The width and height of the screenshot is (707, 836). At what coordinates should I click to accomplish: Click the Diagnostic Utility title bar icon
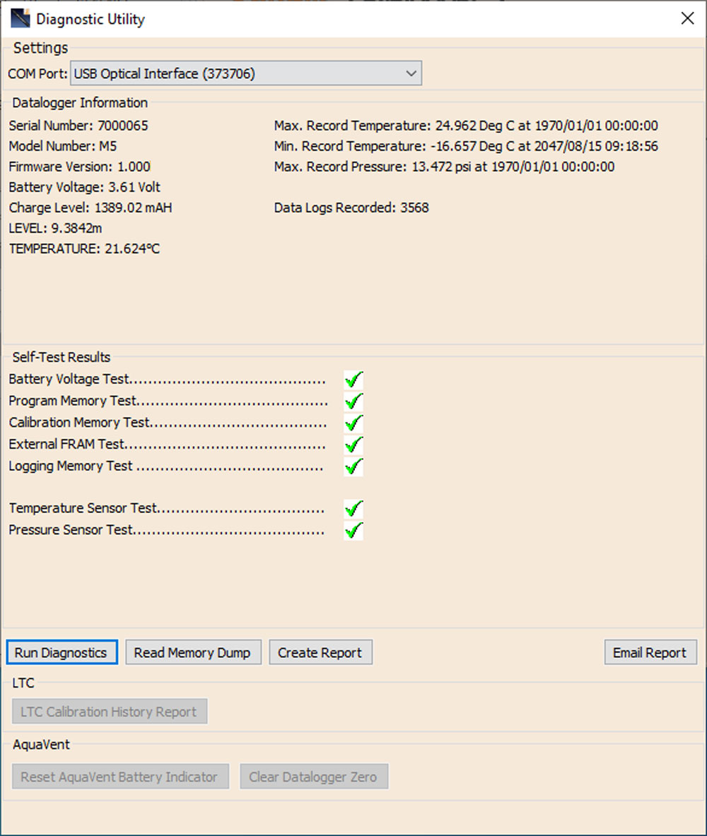tap(19, 19)
